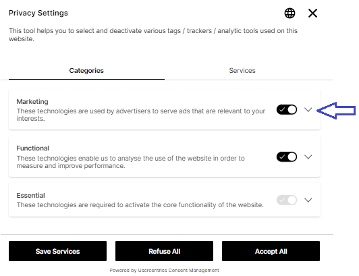
Task: Close the Privacy Settings dialog
Action: [312, 13]
